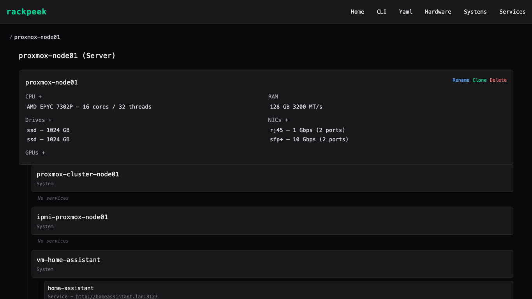Open the proxmox-cluster-node01 system
Screen dimensions: 532x299
coord(78,174)
